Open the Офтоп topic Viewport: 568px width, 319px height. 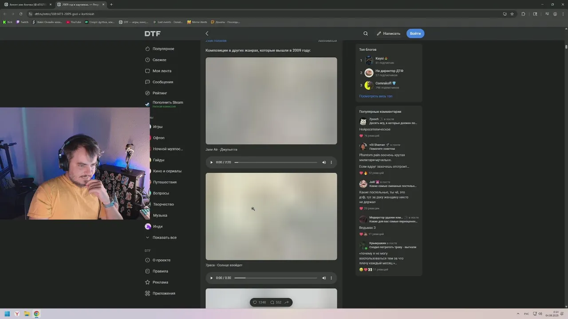point(158,138)
